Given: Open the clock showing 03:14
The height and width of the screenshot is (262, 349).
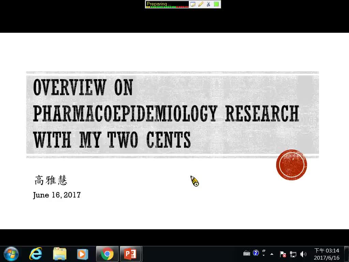Looking at the screenshot, I should click(327, 254).
